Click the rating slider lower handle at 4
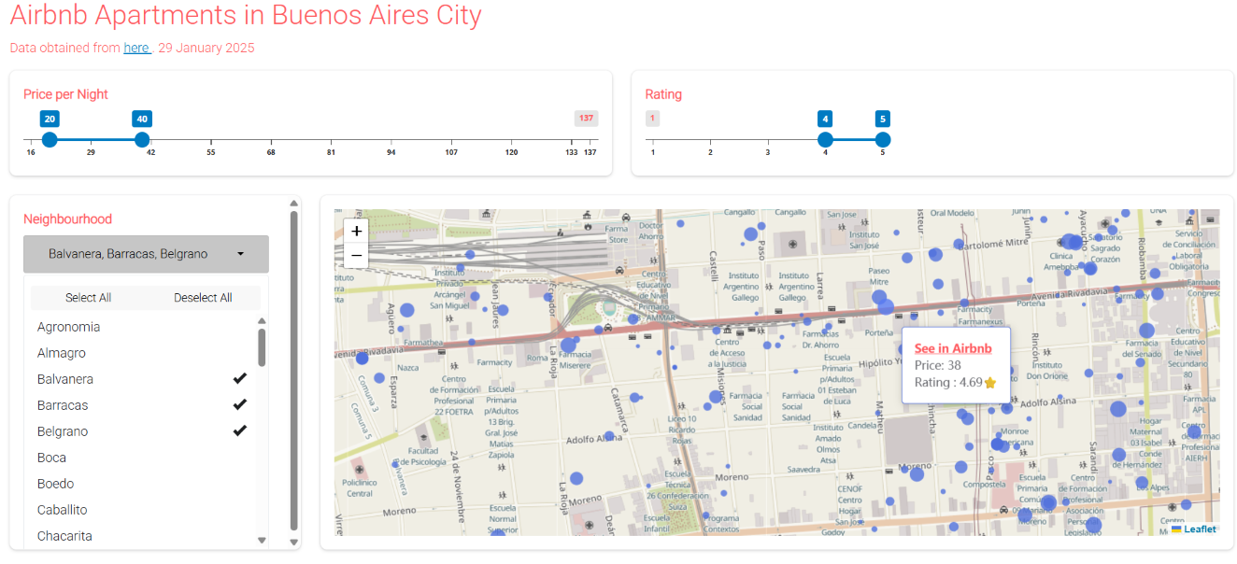The height and width of the screenshot is (564, 1237). pyautogui.click(x=825, y=140)
